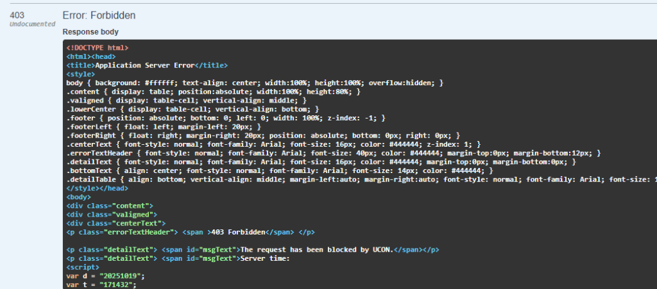Click the var t time value line

[x=101, y=285]
